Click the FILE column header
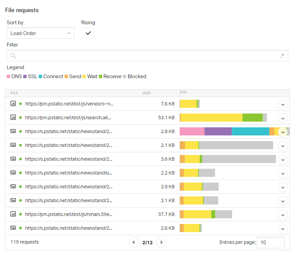 [14, 93]
